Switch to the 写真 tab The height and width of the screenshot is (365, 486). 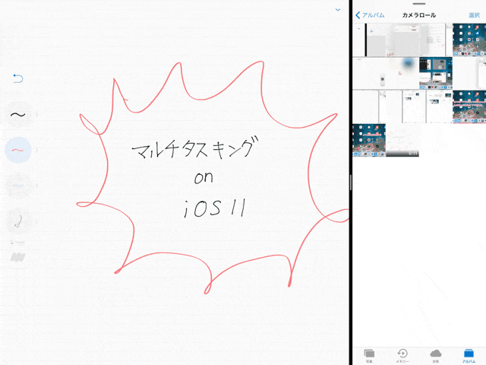pos(369,356)
